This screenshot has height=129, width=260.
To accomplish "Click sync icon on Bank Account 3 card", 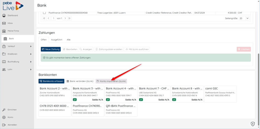I will [x=75, y=100].
